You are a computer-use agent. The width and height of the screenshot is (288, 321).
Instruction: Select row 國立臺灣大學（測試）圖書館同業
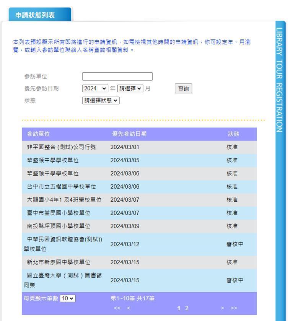(139, 280)
